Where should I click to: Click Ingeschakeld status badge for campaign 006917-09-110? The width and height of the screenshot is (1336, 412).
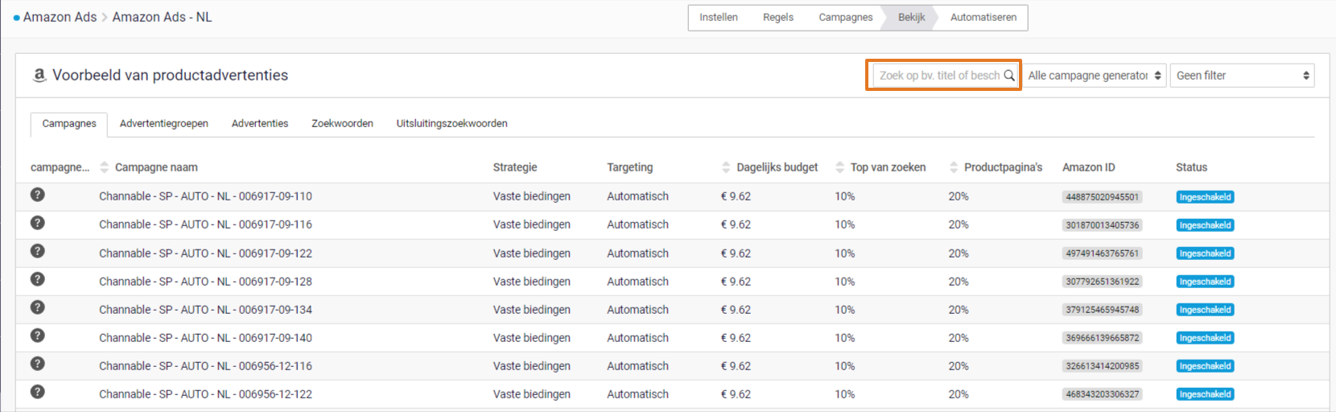1205,197
